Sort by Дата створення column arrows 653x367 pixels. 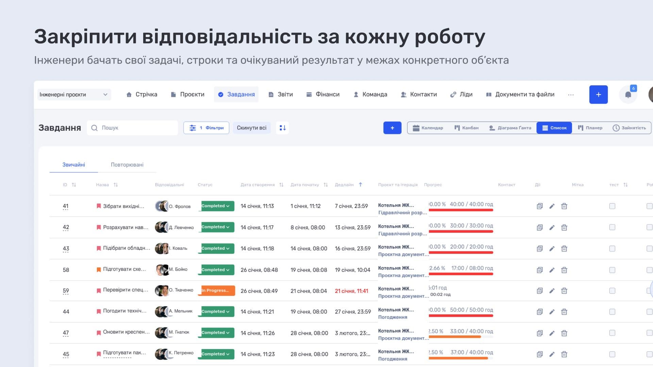281,185
